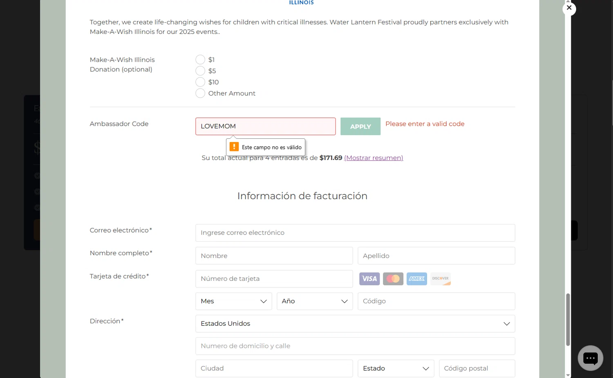This screenshot has height=378, width=613.
Task: Choose the Other Amount donation option
Action: tap(200, 93)
